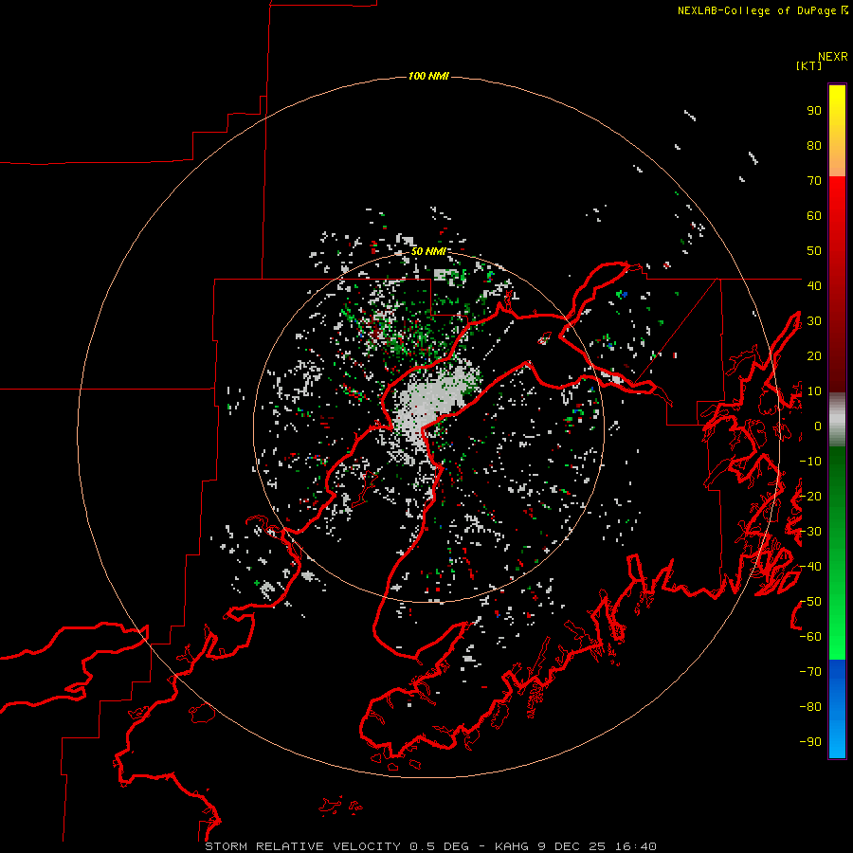The height and width of the screenshot is (853, 853).
Task: Click the -10 value on the velocity scale
Action: click(810, 462)
